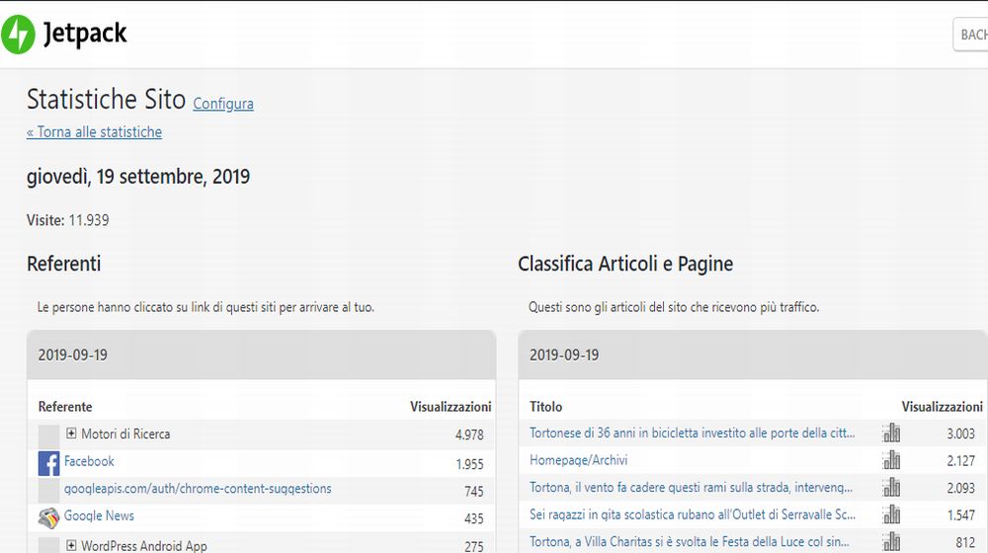
Task: Expand the WordPress Android App row
Action: pyautogui.click(x=71, y=545)
